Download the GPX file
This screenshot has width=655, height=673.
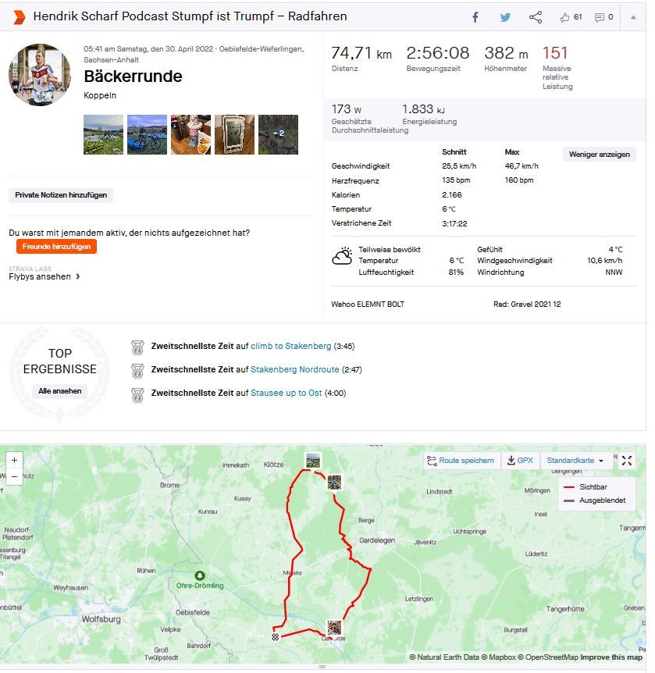tap(520, 461)
